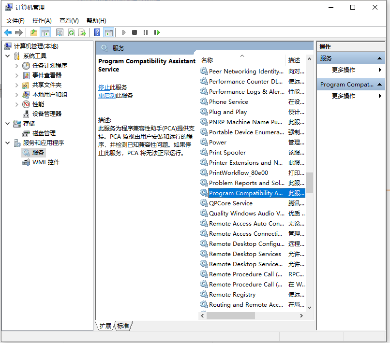
Task: Click the Export list toolbar icon
Action: click(83, 32)
